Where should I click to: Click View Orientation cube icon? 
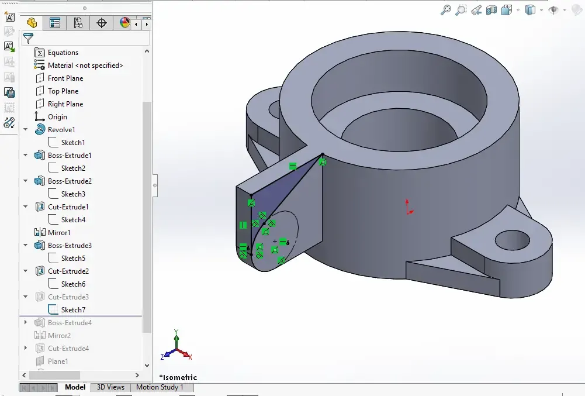[506, 10]
